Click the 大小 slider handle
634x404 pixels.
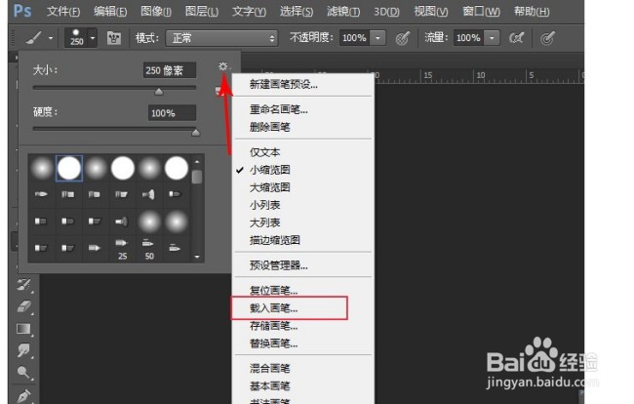coord(159,92)
